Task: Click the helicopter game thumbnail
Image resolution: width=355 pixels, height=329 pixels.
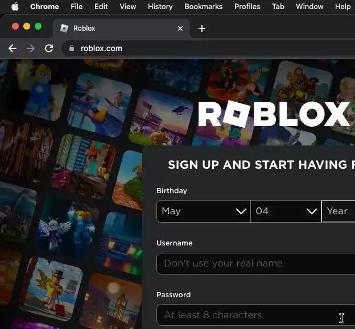Action: [x=161, y=118]
